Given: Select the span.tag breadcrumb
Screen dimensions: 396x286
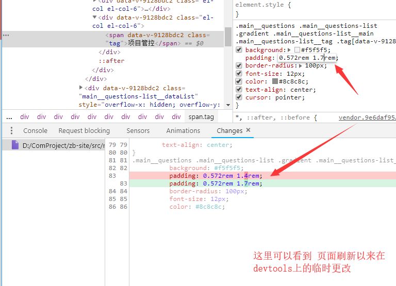Looking at the screenshot, I should [201, 117].
